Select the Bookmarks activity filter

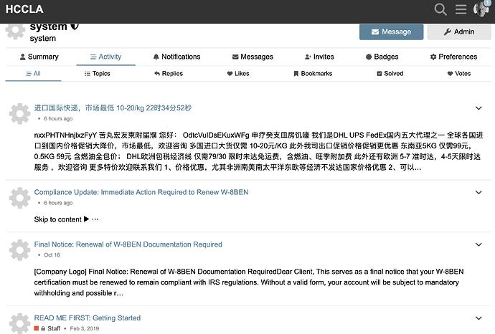[x=313, y=74]
